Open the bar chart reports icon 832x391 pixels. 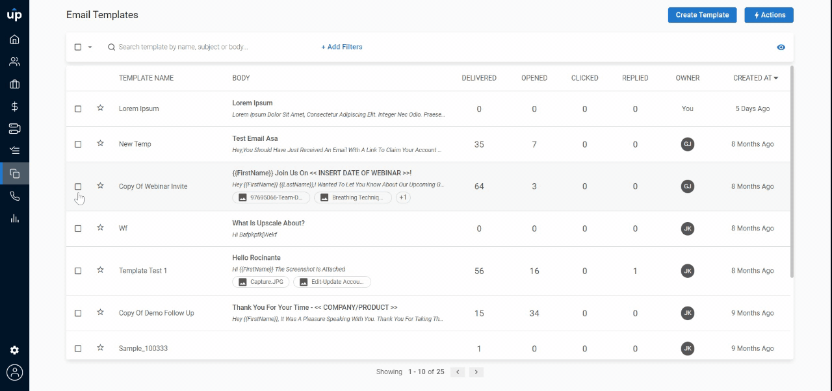[x=14, y=218]
